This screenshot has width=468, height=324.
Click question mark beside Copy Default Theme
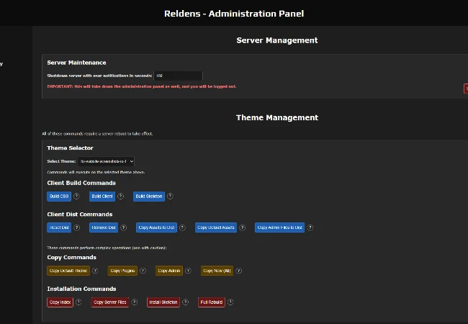coord(95,271)
